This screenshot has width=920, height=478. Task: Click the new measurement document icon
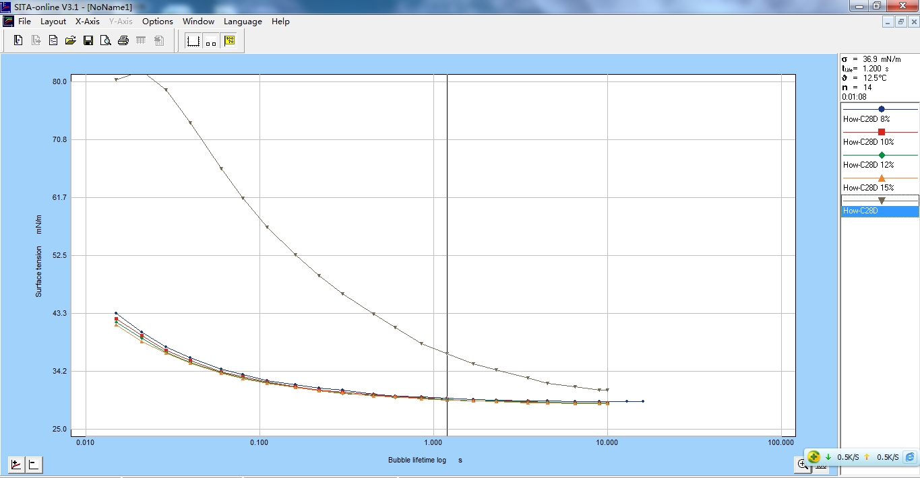click(x=18, y=41)
